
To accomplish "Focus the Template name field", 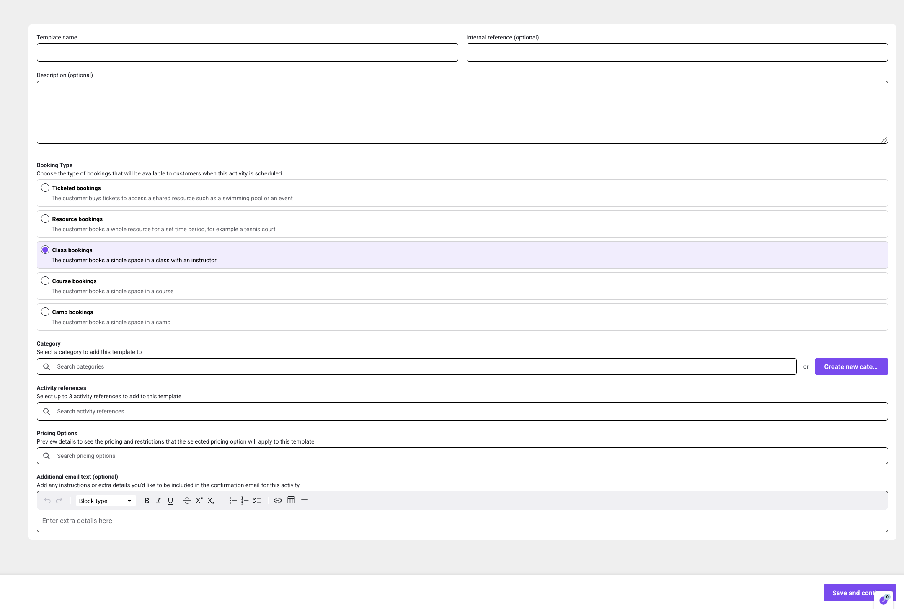I will 247,52.
